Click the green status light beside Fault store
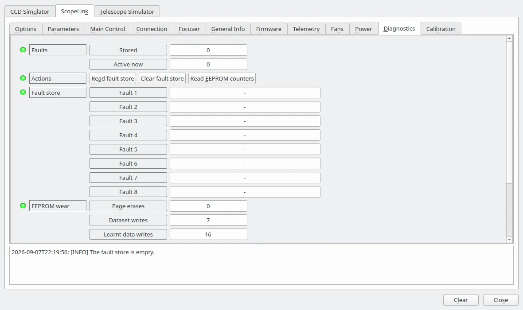Image resolution: width=523 pixels, height=310 pixels. [x=23, y=92]
